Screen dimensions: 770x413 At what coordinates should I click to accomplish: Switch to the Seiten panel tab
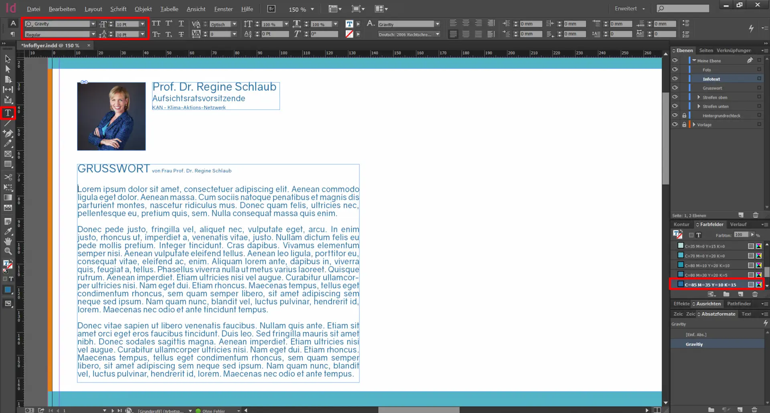706,51
